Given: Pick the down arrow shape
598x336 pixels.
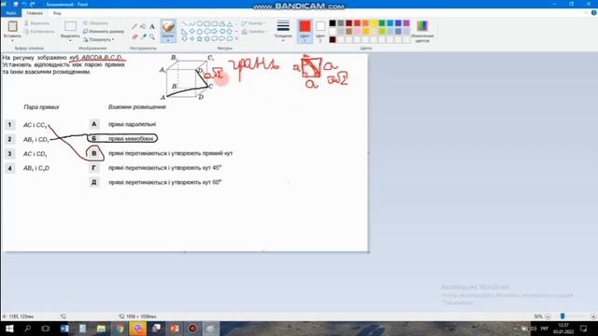Looking at the screenshot, I should [x=185, y=38].
